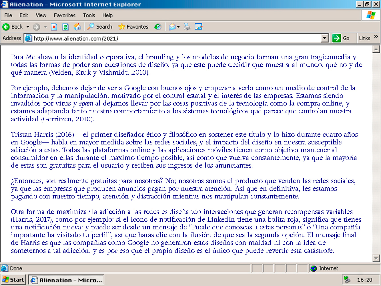Click the scrollbar down arrow
This screenshot has height=286, width=381.
pos(376,258)
